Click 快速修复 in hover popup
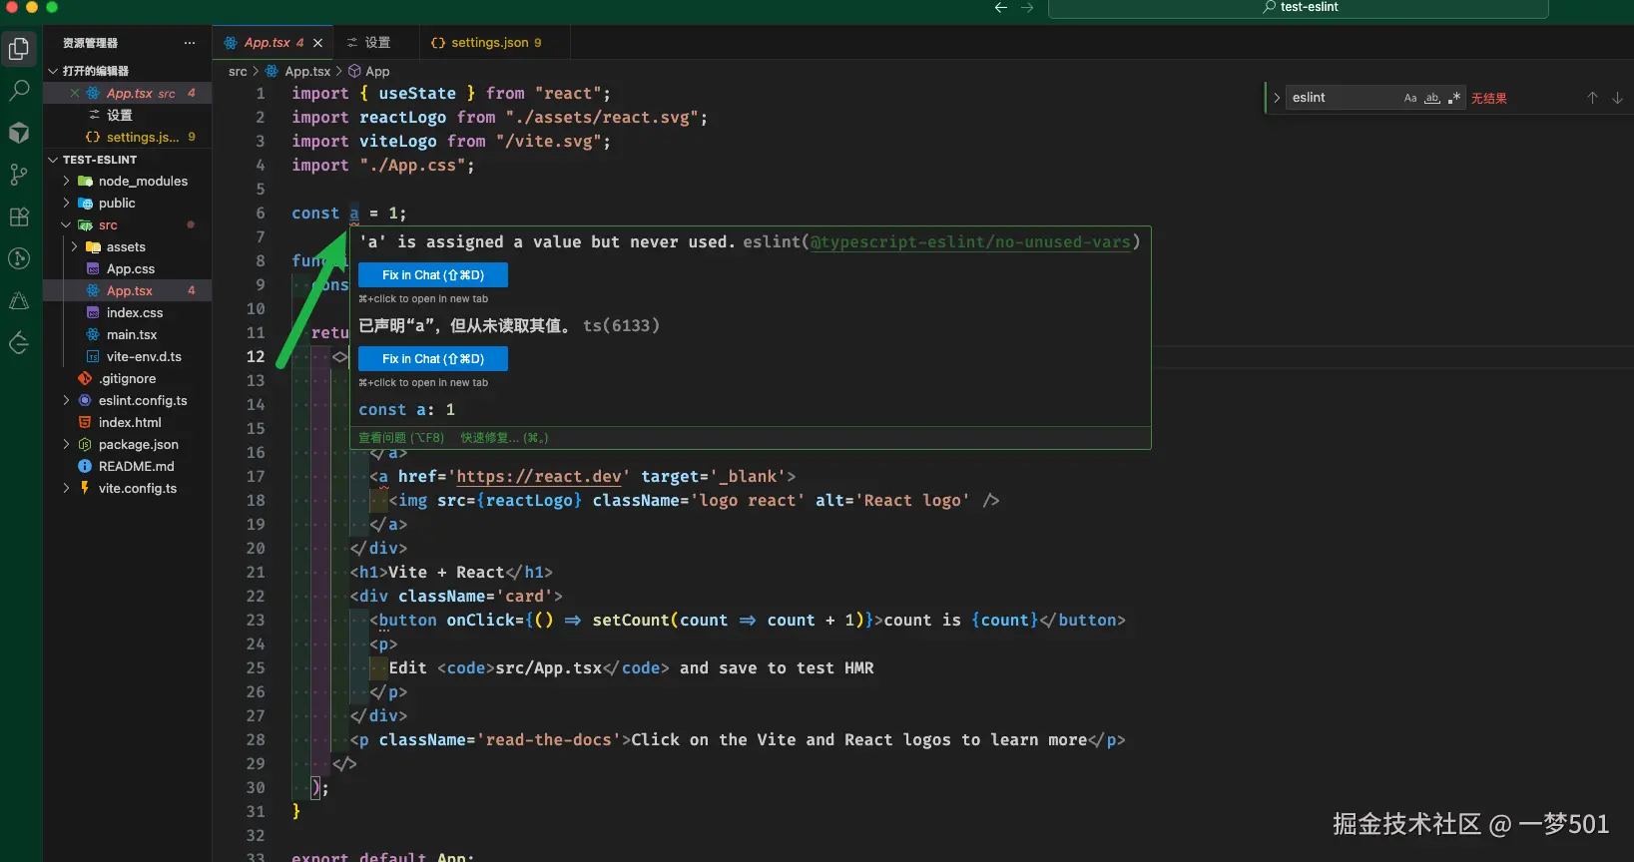 504,438
